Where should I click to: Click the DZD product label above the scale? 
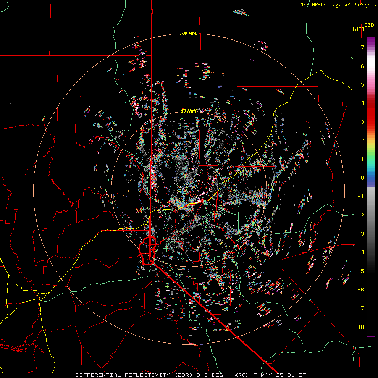point(369,25)
